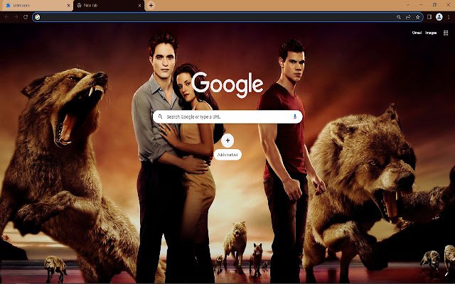Open the Chrome three-dot menu

[x=449, y=17]
